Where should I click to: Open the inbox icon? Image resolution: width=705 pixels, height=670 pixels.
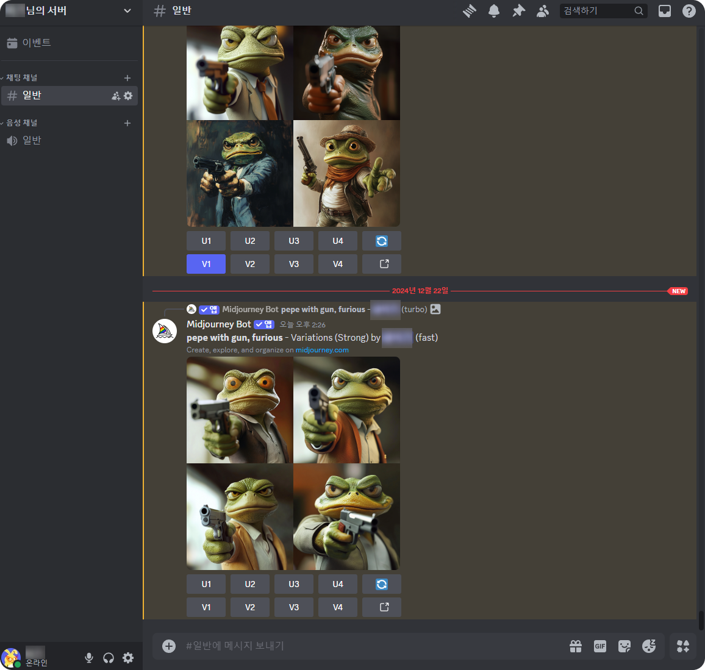point(665,11)
